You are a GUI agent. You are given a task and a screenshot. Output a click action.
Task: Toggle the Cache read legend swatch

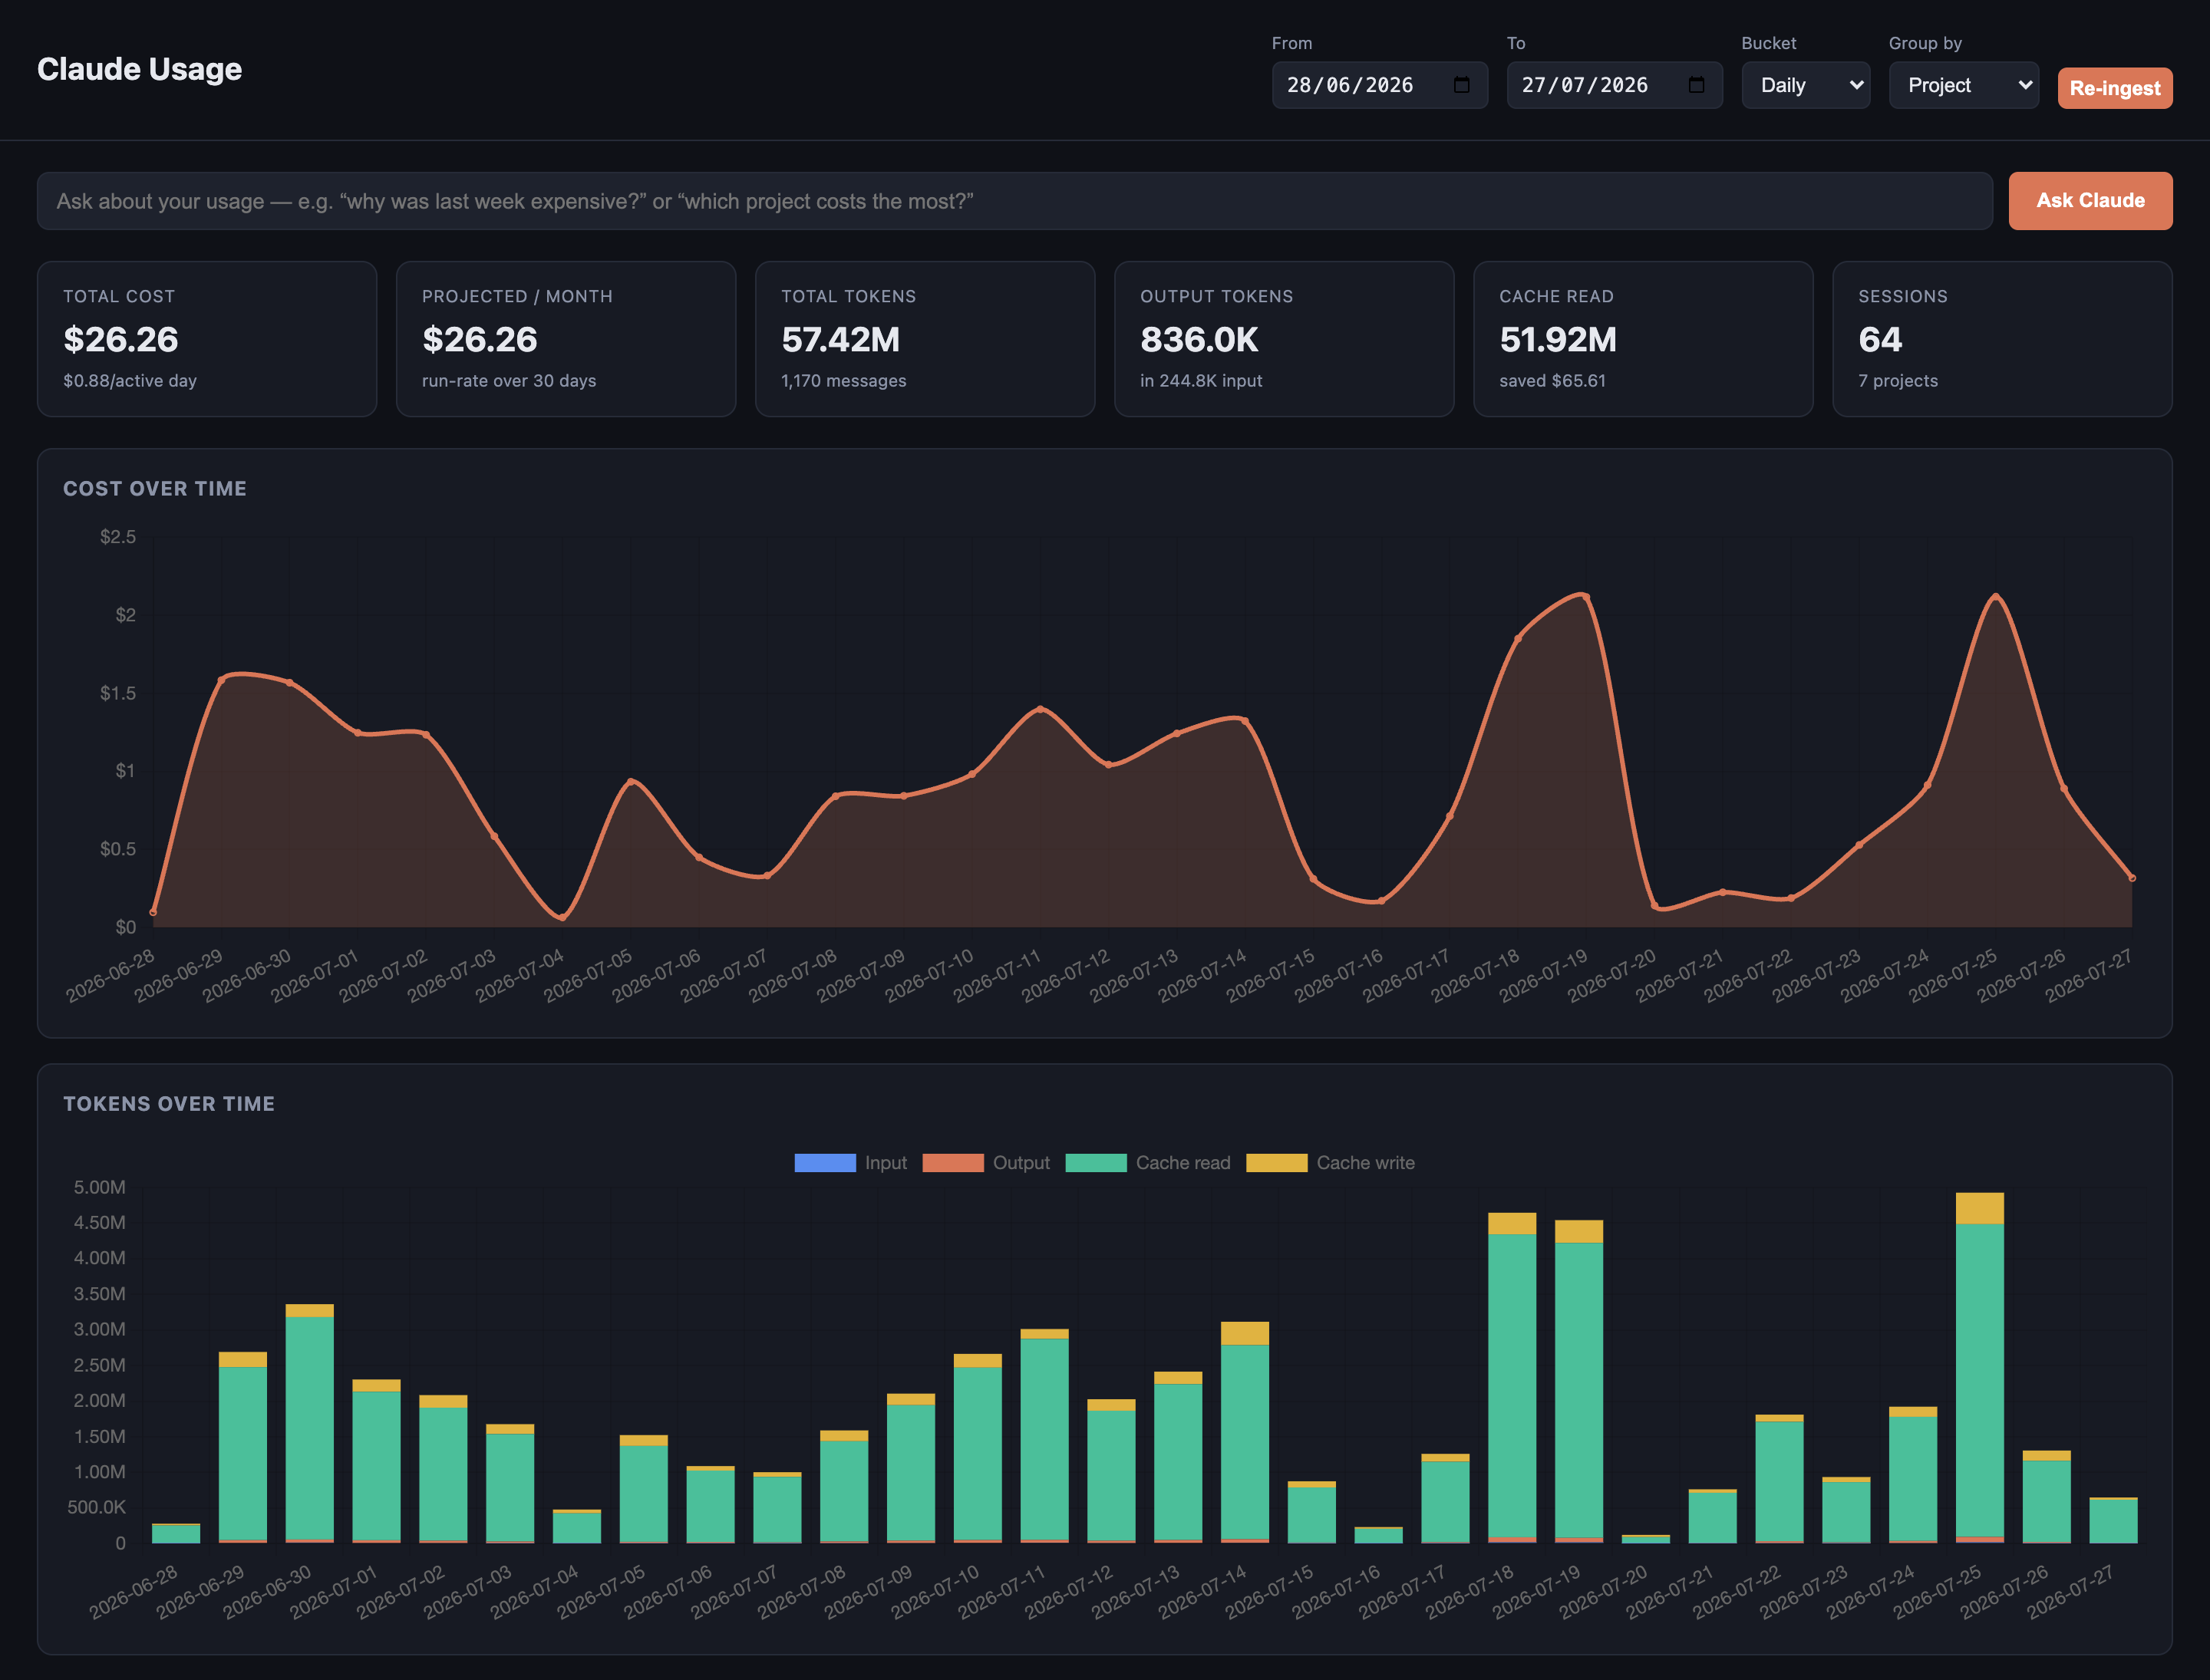coord(1096,1163)
